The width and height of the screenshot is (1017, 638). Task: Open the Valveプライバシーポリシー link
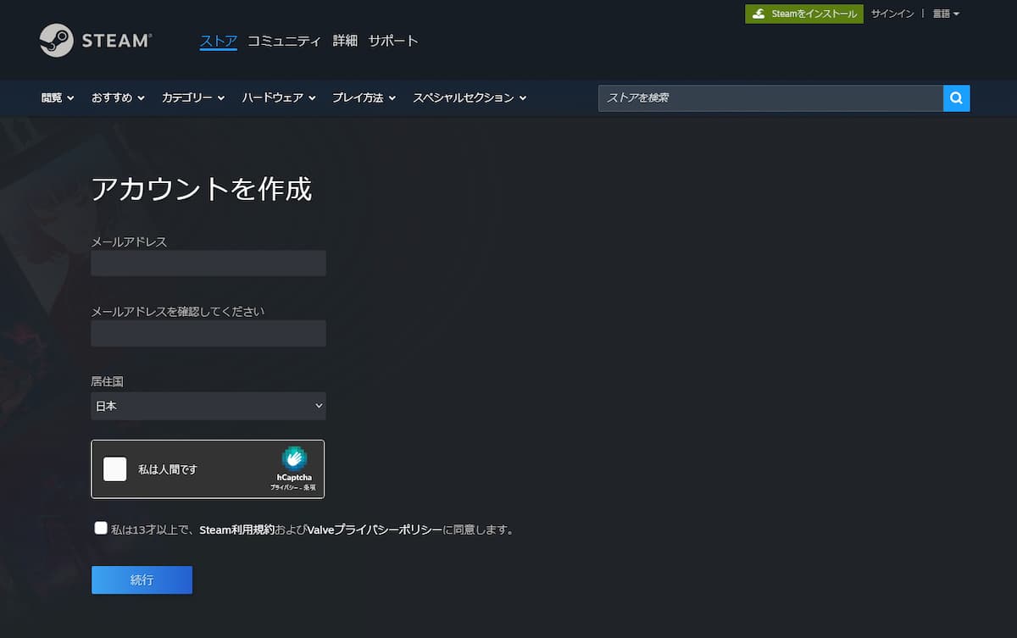coord(374,530)
